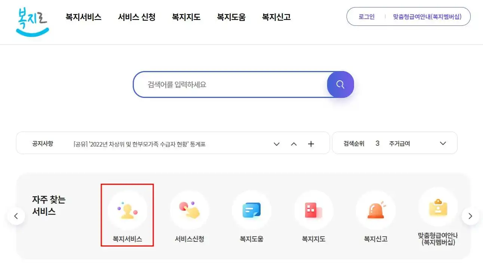483x274 pixels.
Task: Select the 복지신고 red siren icon
Action: click(x=376, y=210)
